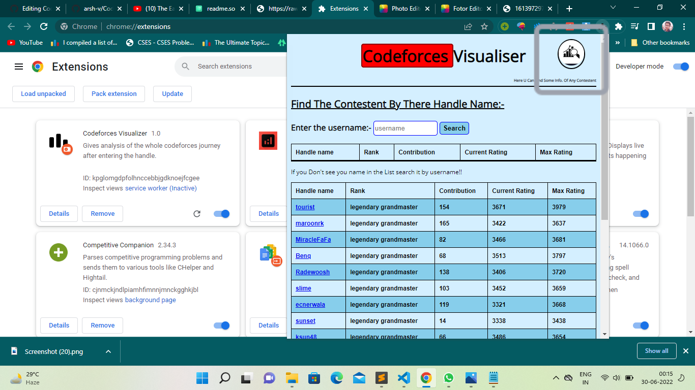Open the tourist handle profile link
695x390 pixels.
pyautogui.click(x=305, y=207)
